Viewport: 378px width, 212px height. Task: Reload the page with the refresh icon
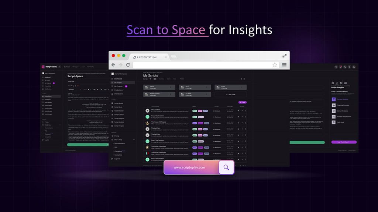[128, 65]
